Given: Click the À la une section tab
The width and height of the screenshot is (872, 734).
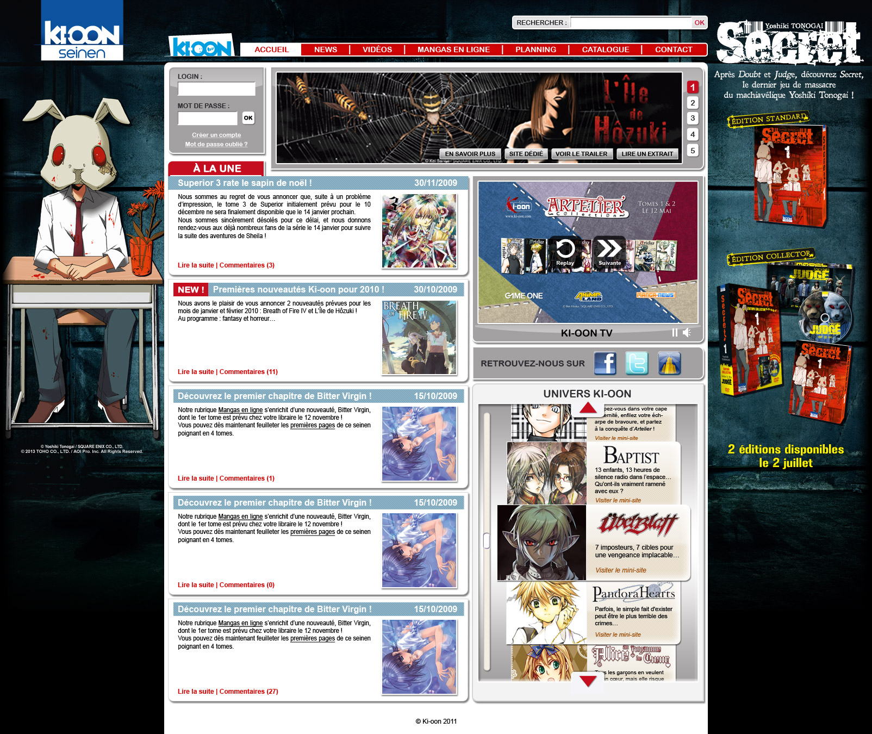Looking at the screenshot, I should (216, 169).
